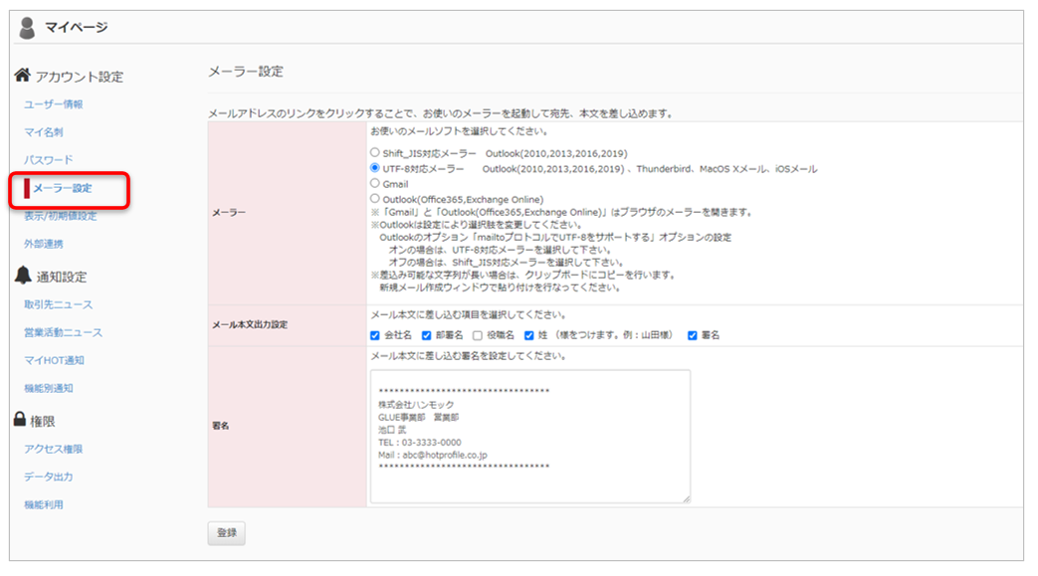Image resolution: width=1038 pixels, height=576 pixels.
Task: Go to パスワード settings
Action: (x=49, y=160)
